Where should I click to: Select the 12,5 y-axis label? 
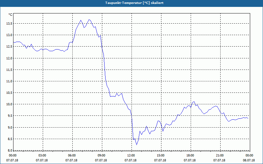click(9, 47)
